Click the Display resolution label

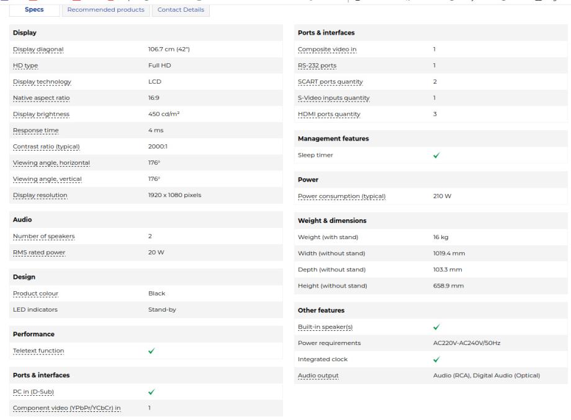click(40, 195)
